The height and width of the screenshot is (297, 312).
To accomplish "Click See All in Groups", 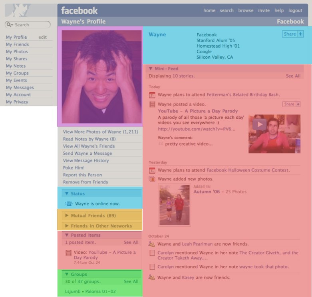I will click(x=131, y=281).
